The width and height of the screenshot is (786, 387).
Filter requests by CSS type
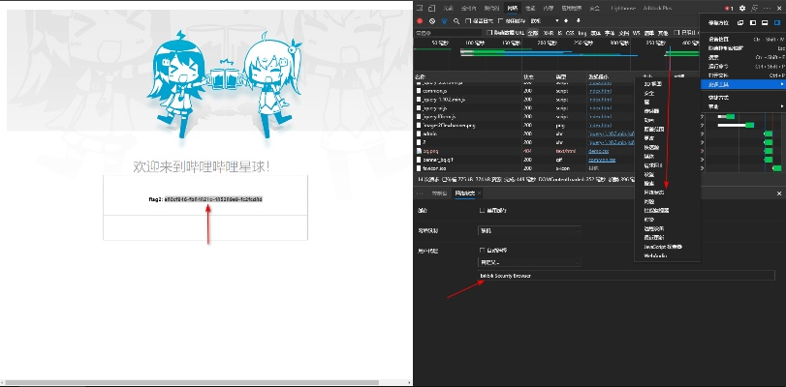click(x=570, y=33)
